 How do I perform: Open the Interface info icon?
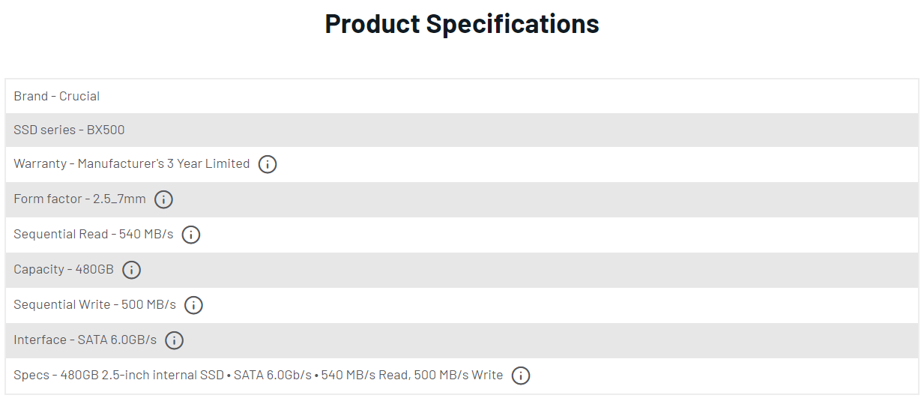click(x=174, y=340)
